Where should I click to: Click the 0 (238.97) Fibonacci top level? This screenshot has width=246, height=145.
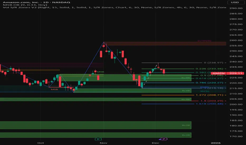pyautogui.click(x=214, y=63)
